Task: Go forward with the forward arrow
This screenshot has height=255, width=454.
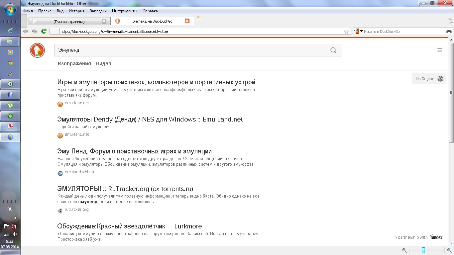Action: coord(35,31)
